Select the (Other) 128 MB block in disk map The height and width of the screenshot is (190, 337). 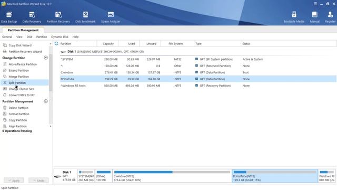pyautogui.click(x=104, y=176)
